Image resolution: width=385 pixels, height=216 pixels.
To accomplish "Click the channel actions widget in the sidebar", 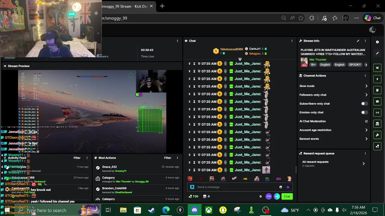I will tap(377, 124).
